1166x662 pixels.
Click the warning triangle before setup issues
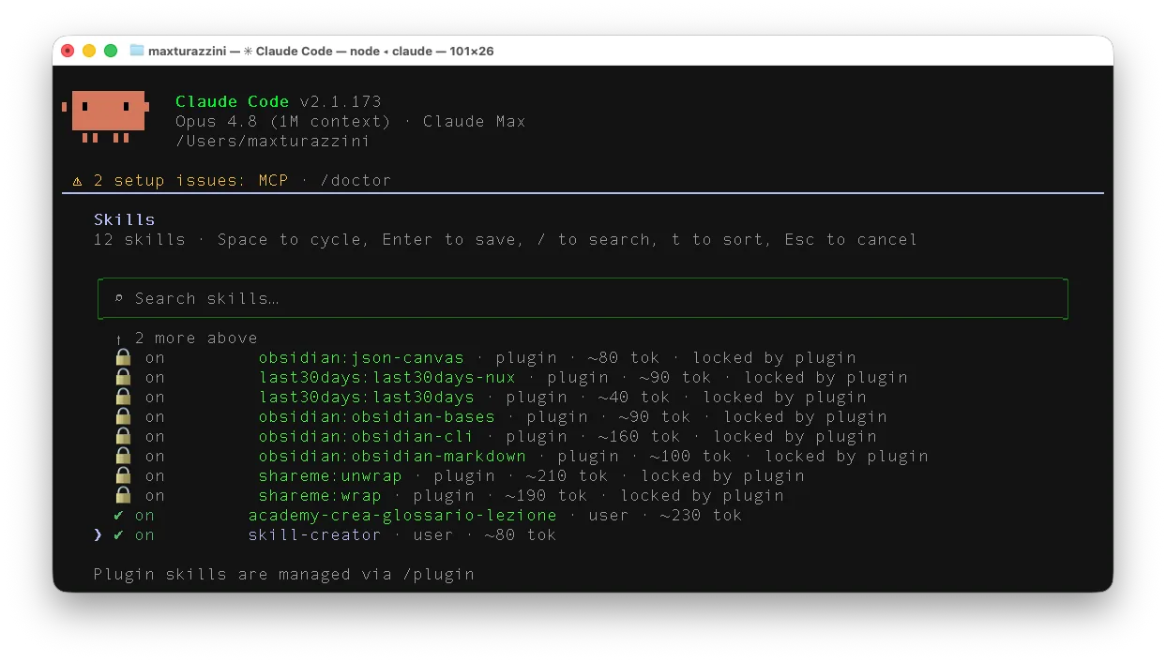pos(78,180)
